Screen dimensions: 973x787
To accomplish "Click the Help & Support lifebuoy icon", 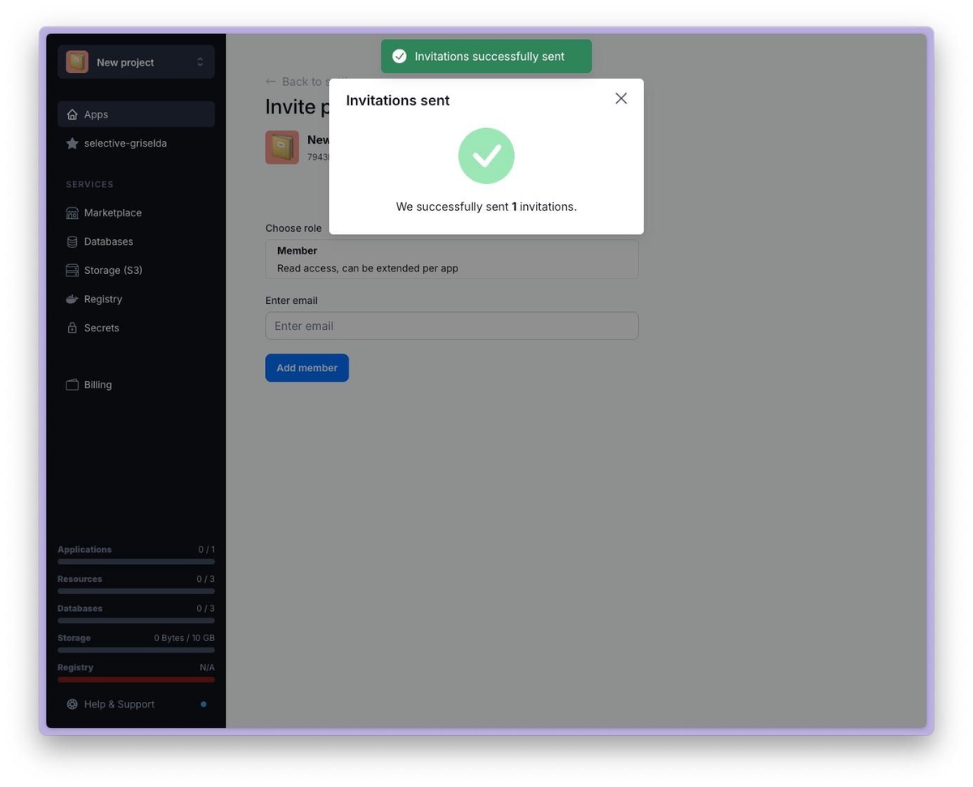I will [72, 704].
